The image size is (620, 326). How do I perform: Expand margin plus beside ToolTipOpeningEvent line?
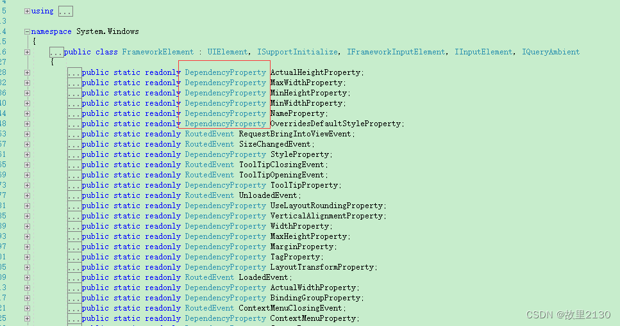click(27, 175)
